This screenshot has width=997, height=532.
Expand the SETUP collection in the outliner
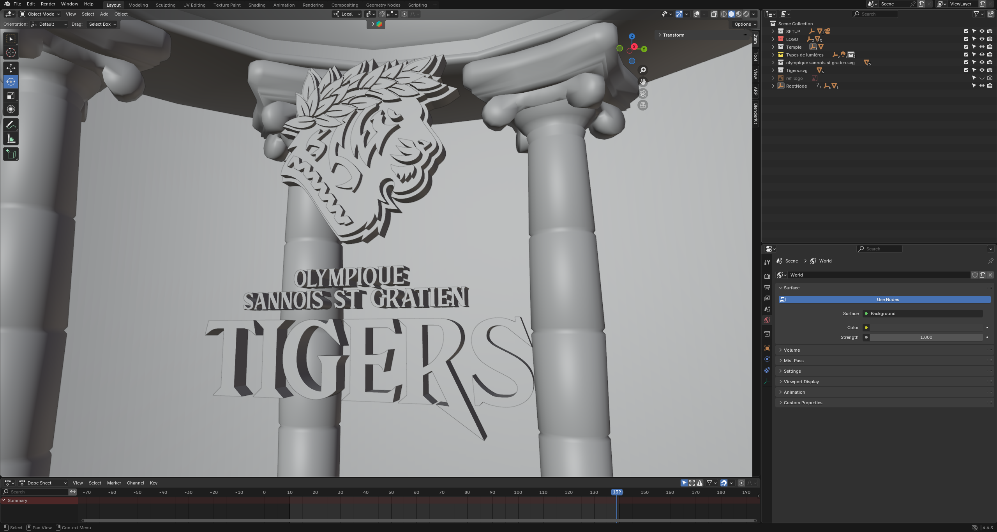[x=773, y=31]
